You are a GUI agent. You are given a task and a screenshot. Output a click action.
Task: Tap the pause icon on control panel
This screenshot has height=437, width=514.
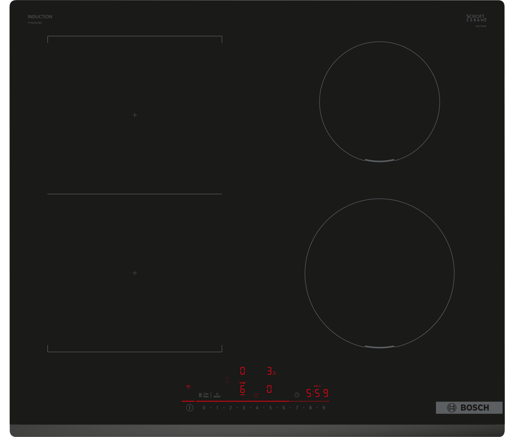pos(200,395)
